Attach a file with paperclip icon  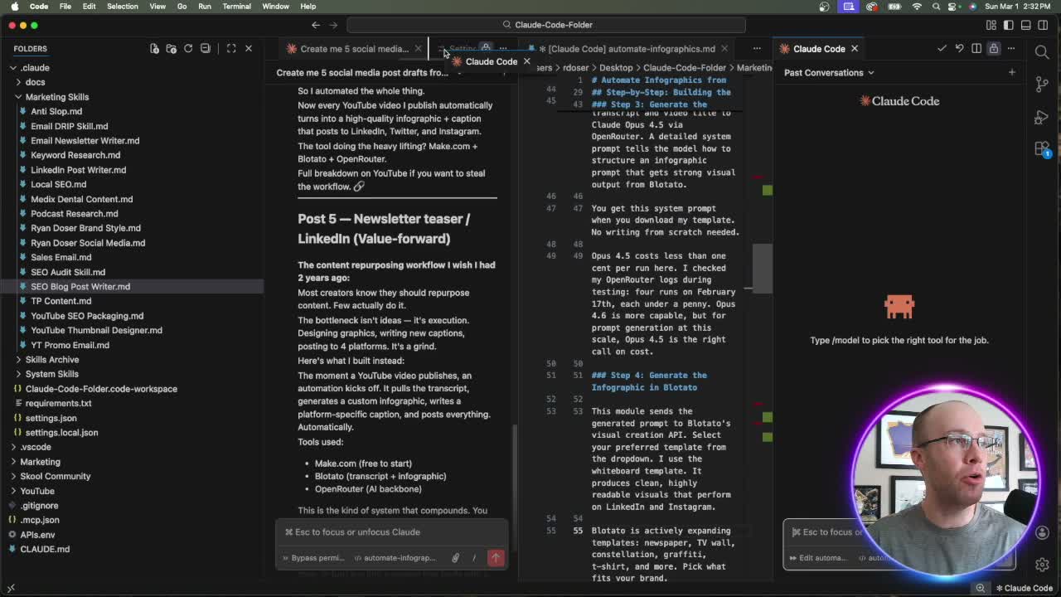455,558
